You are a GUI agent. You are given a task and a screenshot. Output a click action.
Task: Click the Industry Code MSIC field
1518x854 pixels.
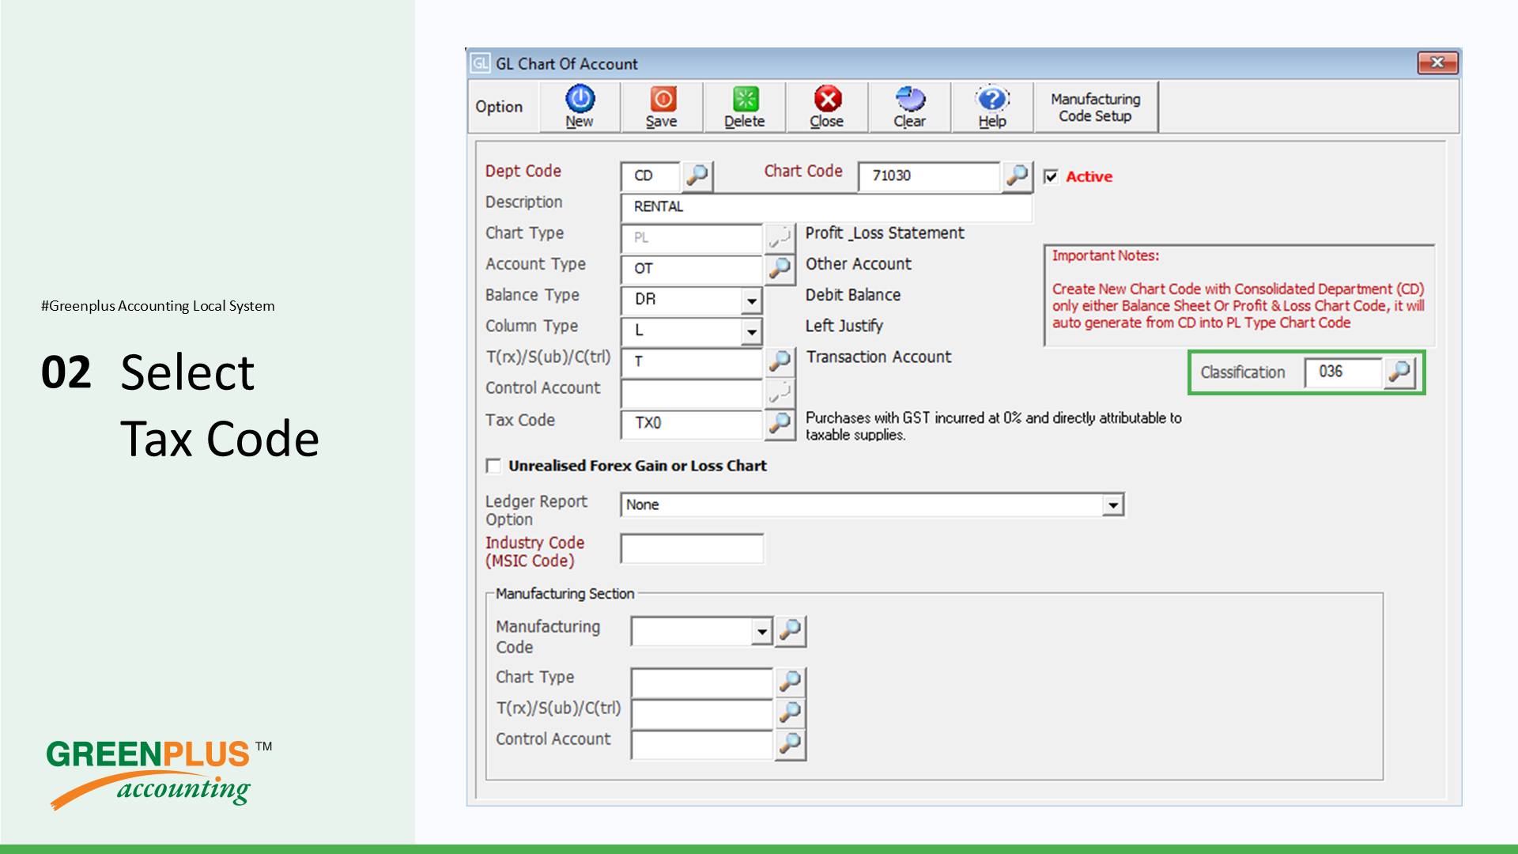tap(693, 548)
